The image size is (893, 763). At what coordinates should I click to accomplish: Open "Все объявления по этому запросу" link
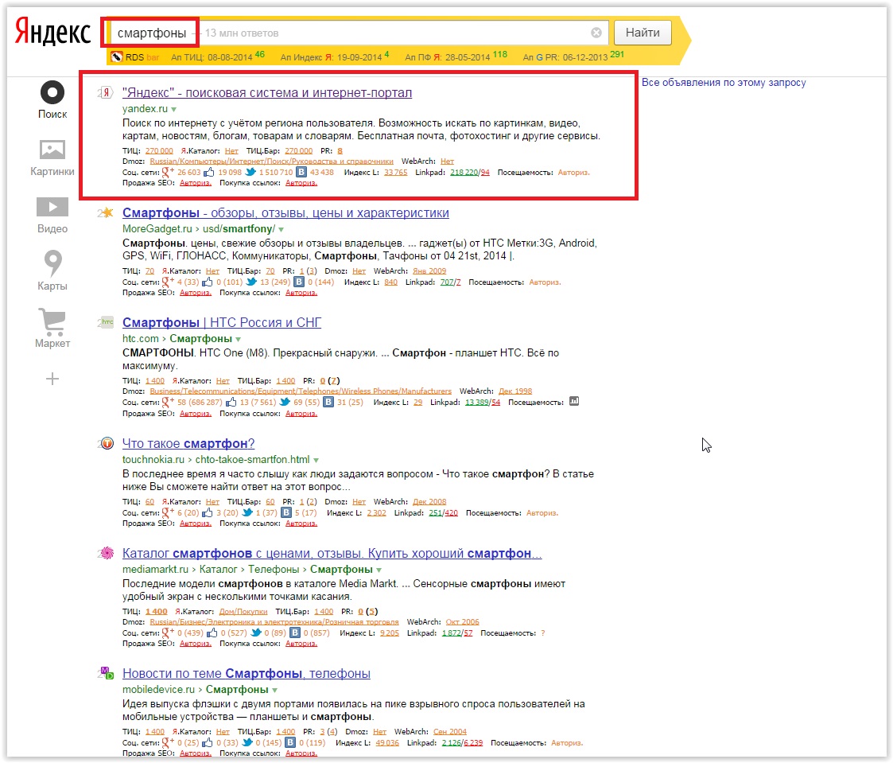coord(724,83)
